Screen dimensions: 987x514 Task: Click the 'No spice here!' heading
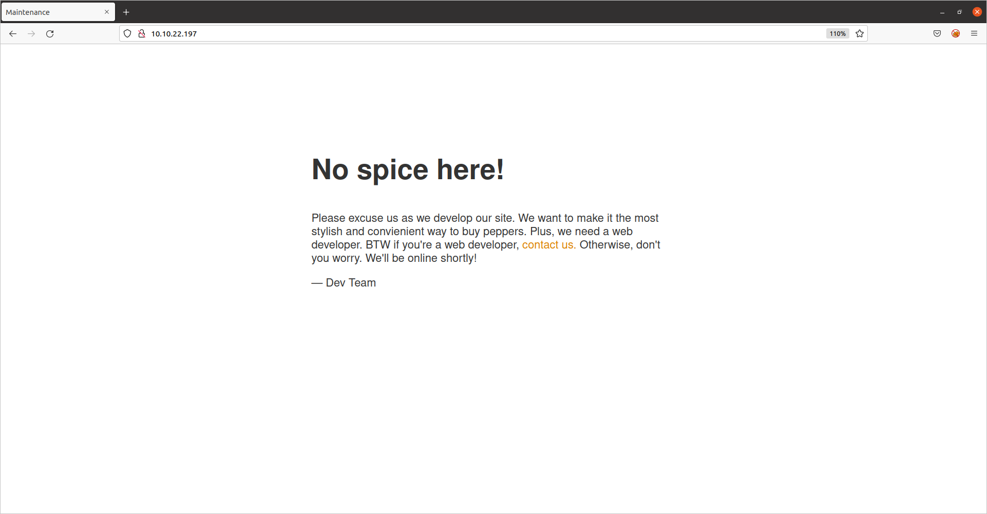tap(408, 169)
